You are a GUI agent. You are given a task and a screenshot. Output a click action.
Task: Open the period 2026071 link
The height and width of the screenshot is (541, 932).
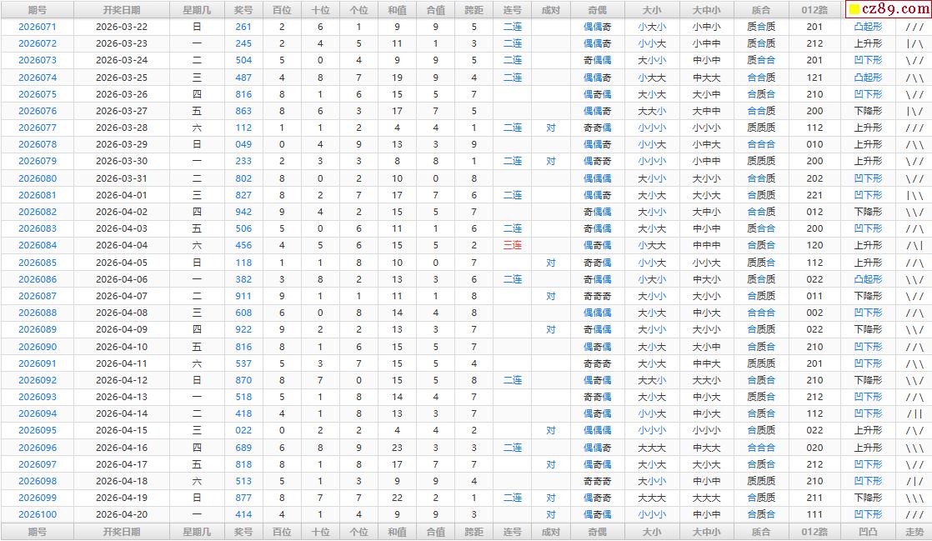38,27
